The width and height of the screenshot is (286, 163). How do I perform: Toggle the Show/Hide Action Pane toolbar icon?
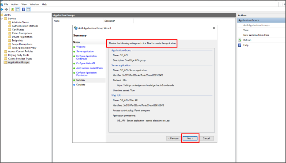click(x=28, y=9)
